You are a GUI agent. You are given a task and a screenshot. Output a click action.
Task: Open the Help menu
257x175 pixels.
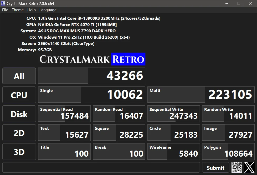click(32, 10)
